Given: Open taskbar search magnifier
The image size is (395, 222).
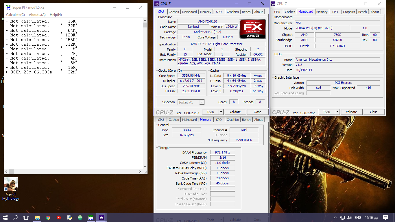Looking at the screenshot, I should click(16, 218).
